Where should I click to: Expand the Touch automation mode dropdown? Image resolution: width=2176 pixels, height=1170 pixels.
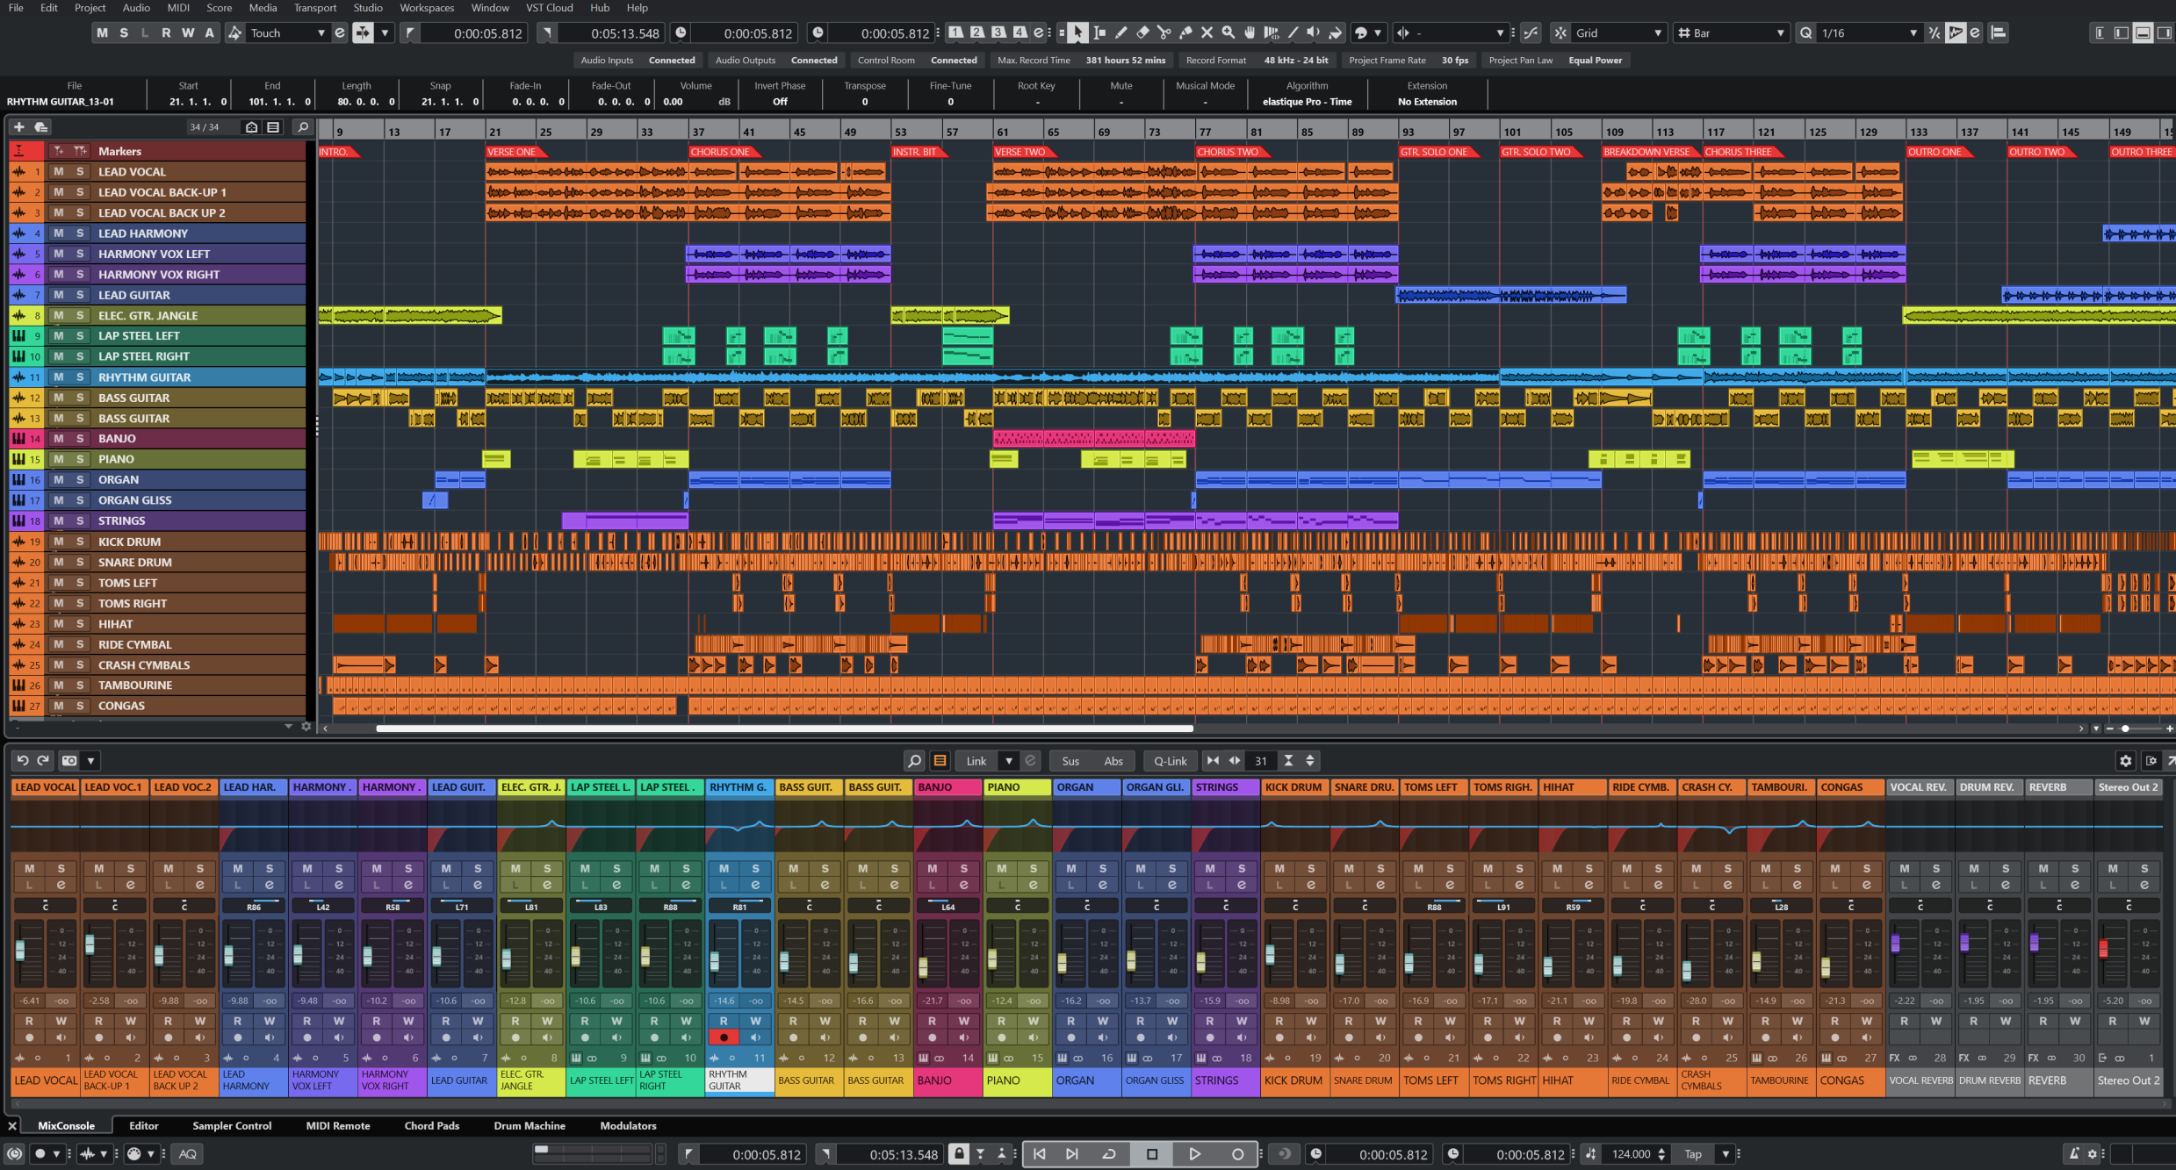321,33
